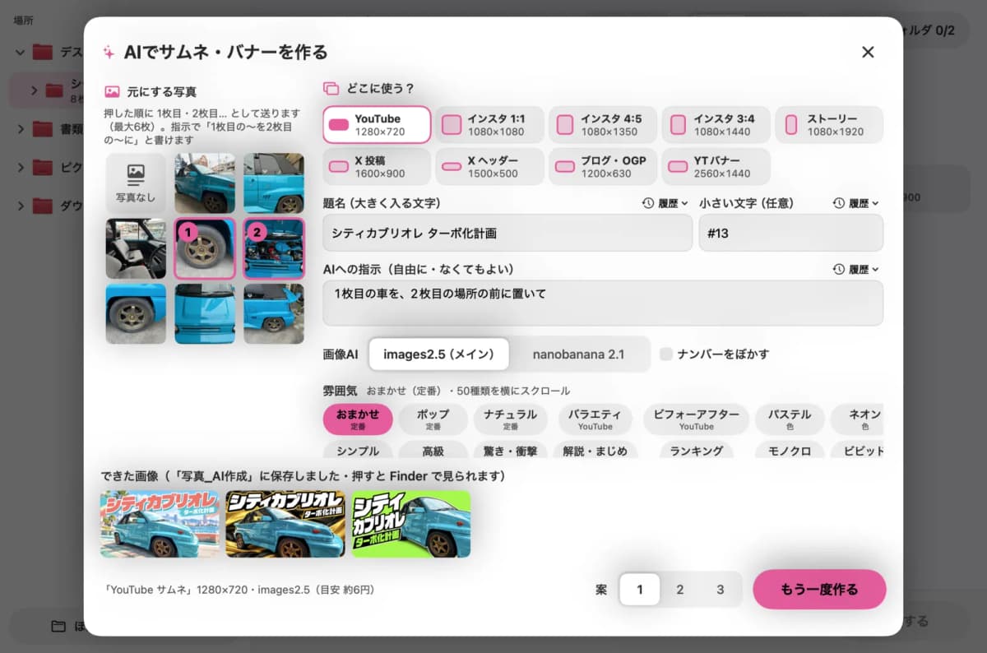Choose the ランキング mood chip

click(x=696, y=451)
